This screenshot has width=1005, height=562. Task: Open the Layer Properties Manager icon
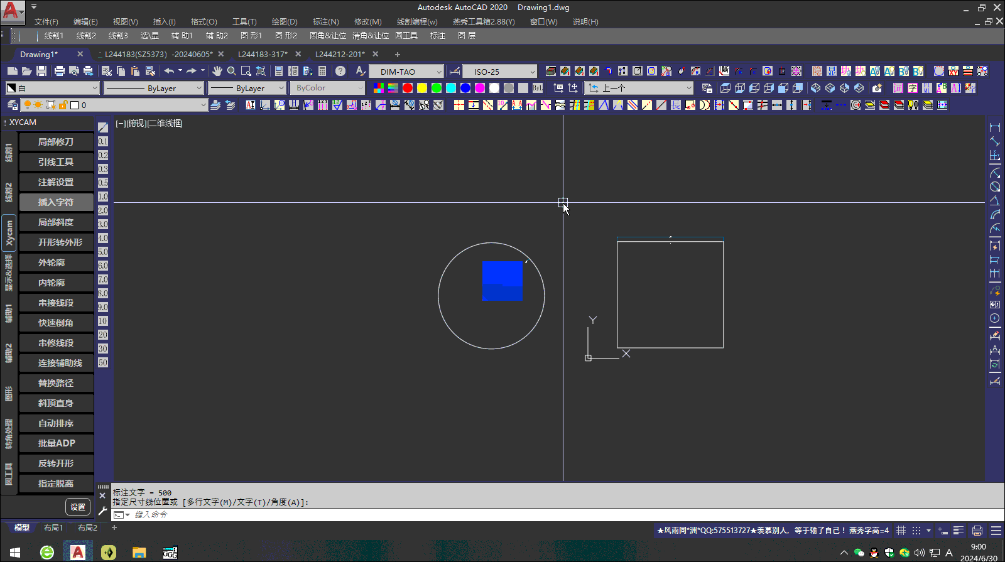click(x=13, y=105)
